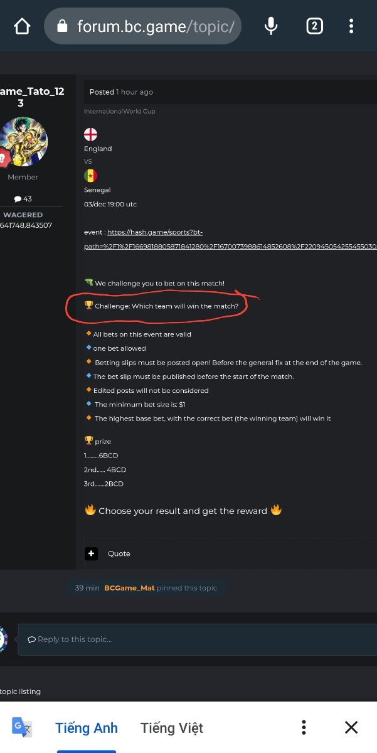Switch to Tiếng Việt language tab
Image resolution: width=377 pixels, height=753 pixels.
[x=172, y=728]
